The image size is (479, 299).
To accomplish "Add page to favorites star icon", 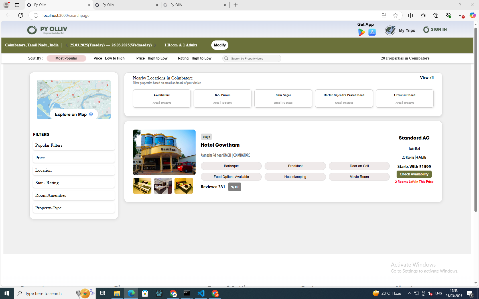I will pyautogui.click(x=395, y=15).
